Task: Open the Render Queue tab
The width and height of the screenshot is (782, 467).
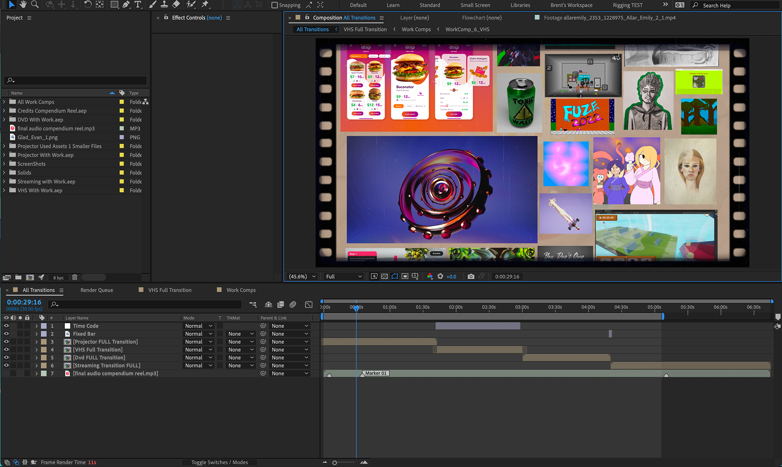Action: [x=97, y=290]
